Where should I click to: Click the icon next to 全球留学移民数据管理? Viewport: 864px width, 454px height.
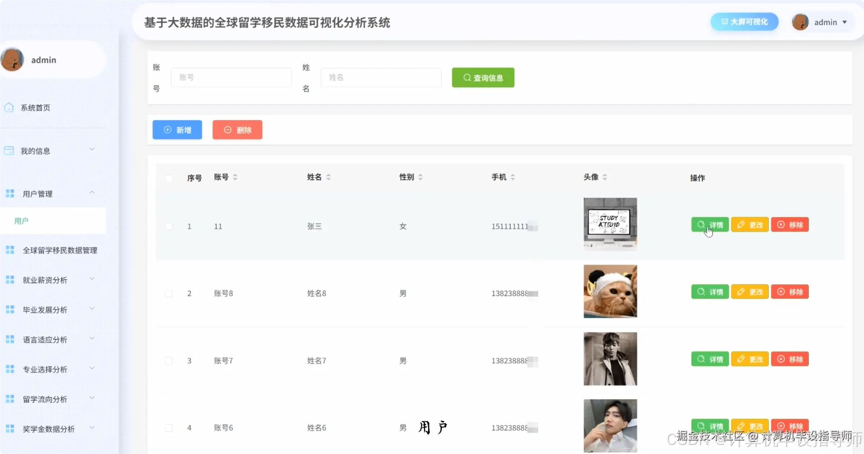(x=10, y=249)
